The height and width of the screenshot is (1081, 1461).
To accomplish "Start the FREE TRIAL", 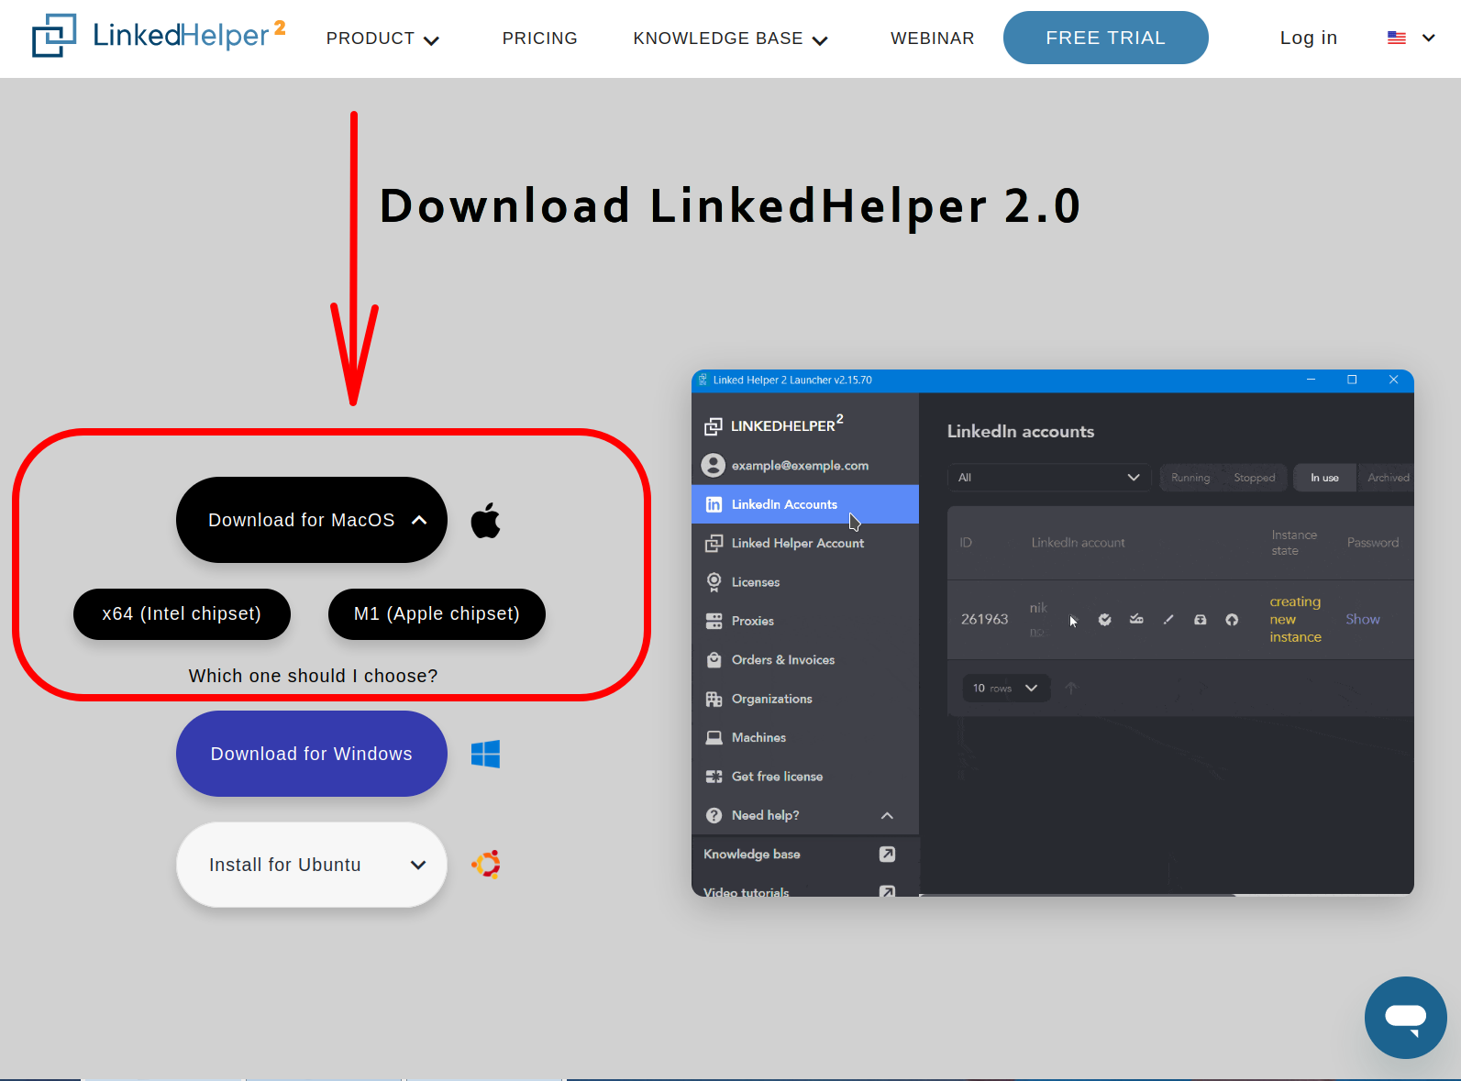I will (1105, 38).
